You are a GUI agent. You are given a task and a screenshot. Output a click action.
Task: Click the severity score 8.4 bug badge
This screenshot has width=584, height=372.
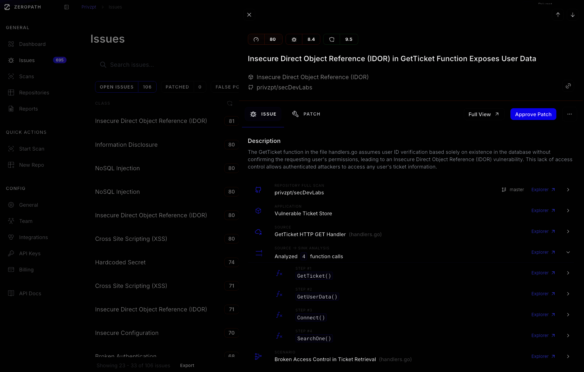tap(303, 39)
